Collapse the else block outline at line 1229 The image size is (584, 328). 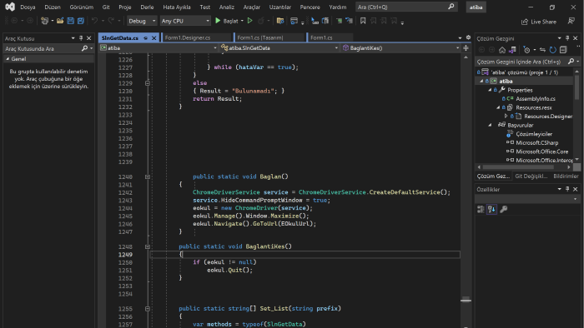tap(148, 83)
